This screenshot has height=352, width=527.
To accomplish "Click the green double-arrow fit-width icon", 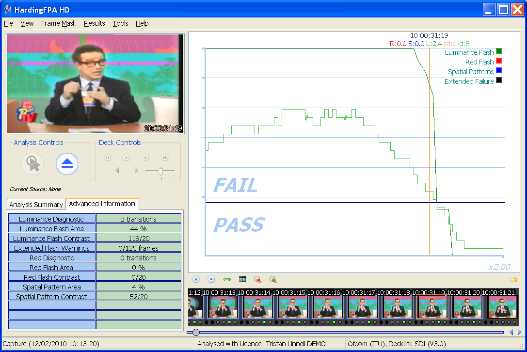I will click(x=227, y=279).
